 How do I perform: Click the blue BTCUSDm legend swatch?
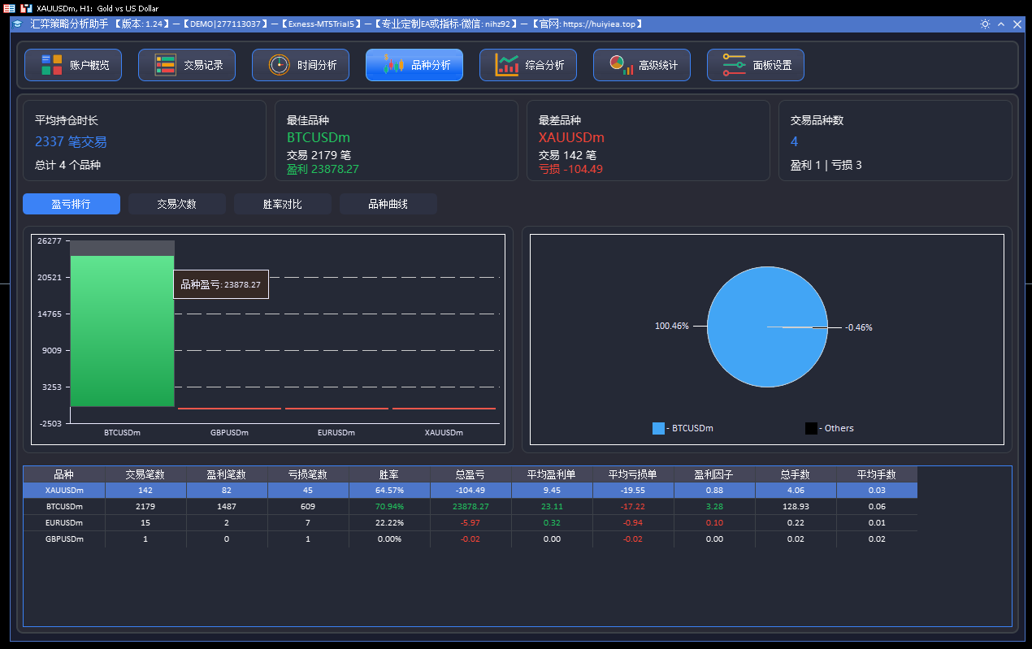pos(658,428)
